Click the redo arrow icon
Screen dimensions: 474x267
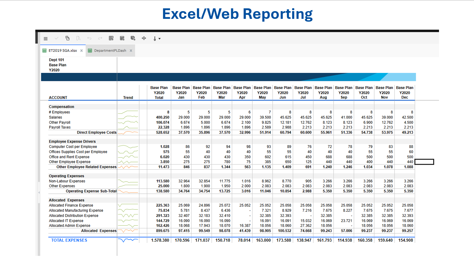100,38
